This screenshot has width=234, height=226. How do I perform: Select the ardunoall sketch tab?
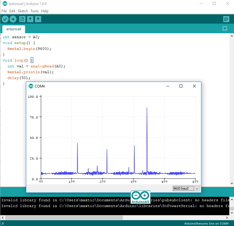tap(14, 29)
